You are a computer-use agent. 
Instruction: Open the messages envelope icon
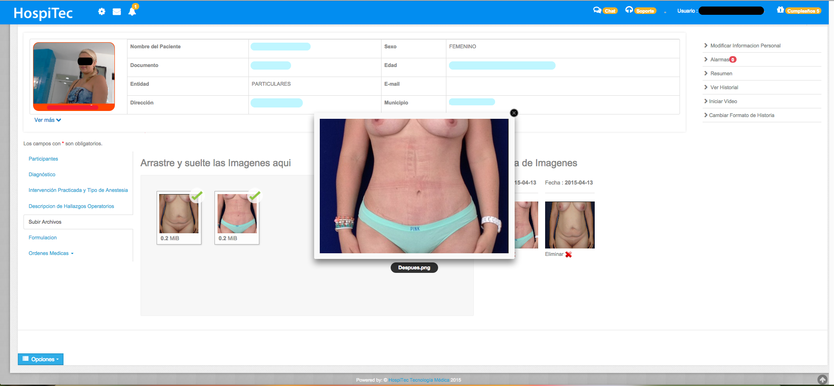[117, 12]
